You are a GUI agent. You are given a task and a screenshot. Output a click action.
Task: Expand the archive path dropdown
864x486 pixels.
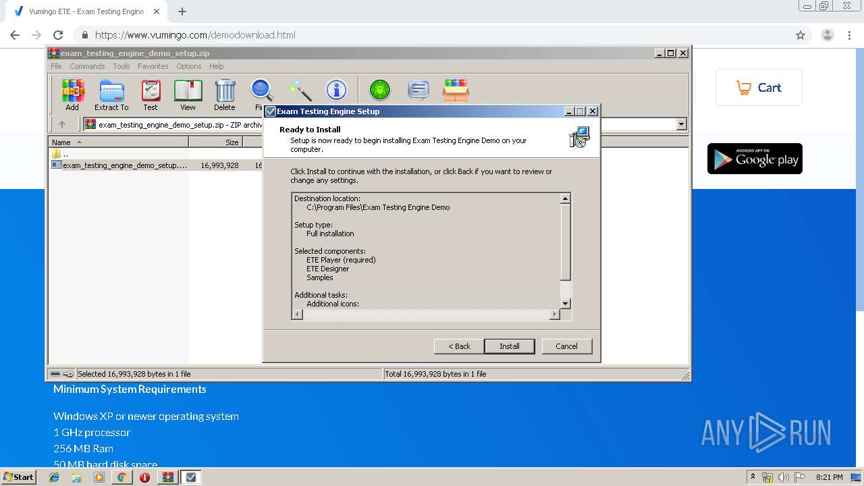pyautogui.click(x=681, y=124)
